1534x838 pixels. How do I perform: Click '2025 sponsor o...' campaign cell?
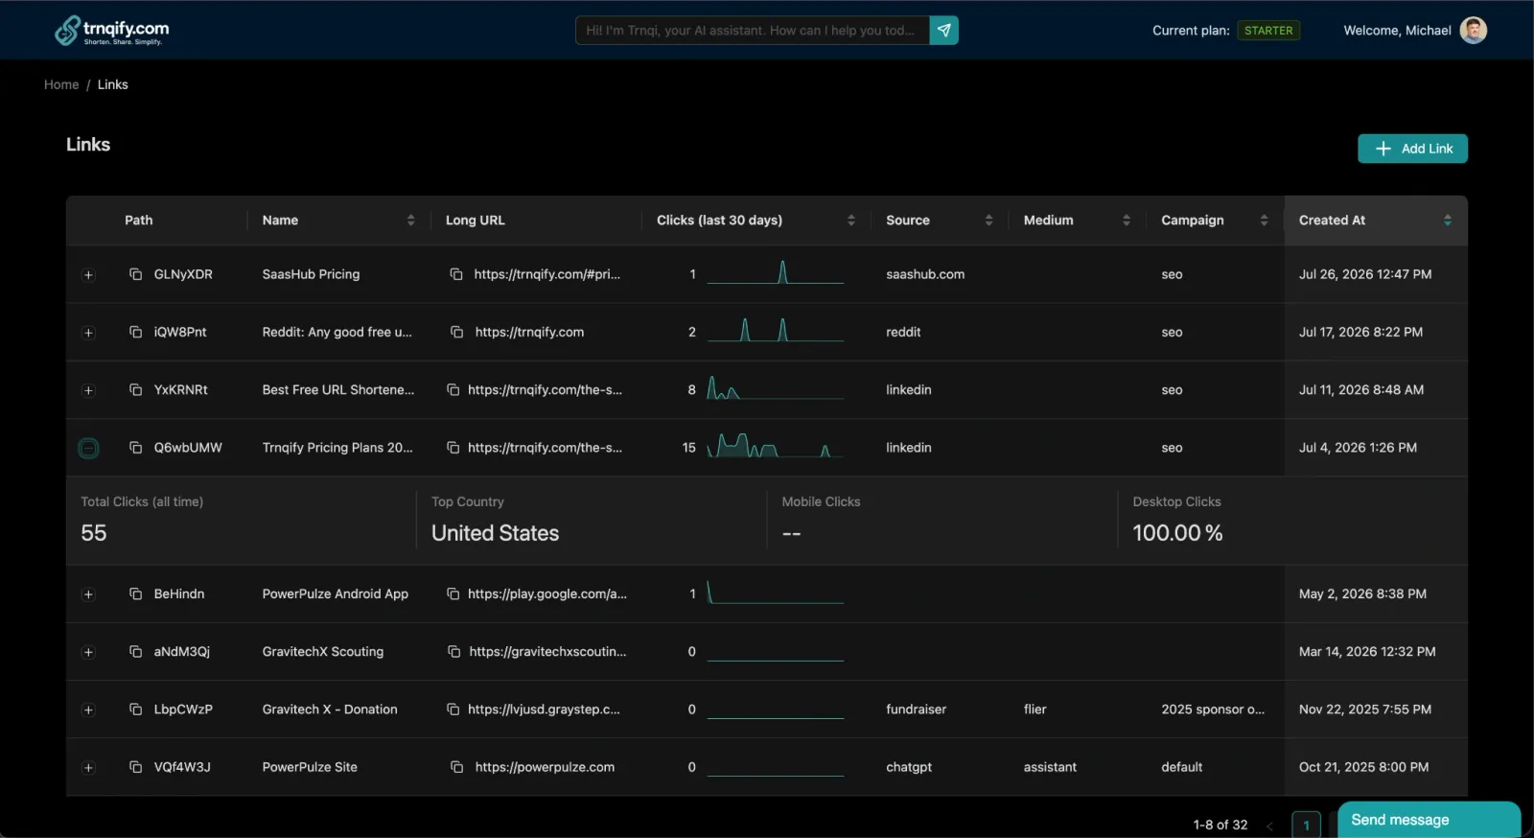point(1213,710)
